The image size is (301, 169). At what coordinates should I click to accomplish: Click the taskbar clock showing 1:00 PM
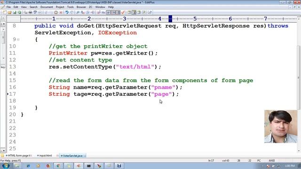tap(290, 166)
